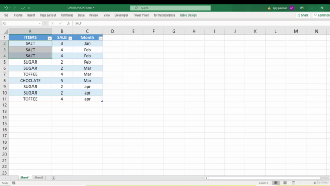
Task: Open the Page Layout tab
Action: point(48,15)
